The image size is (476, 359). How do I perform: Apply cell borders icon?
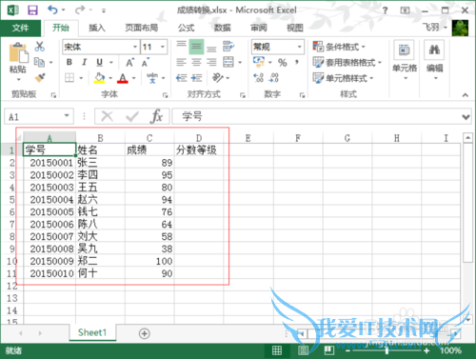(x=69, y=78)
